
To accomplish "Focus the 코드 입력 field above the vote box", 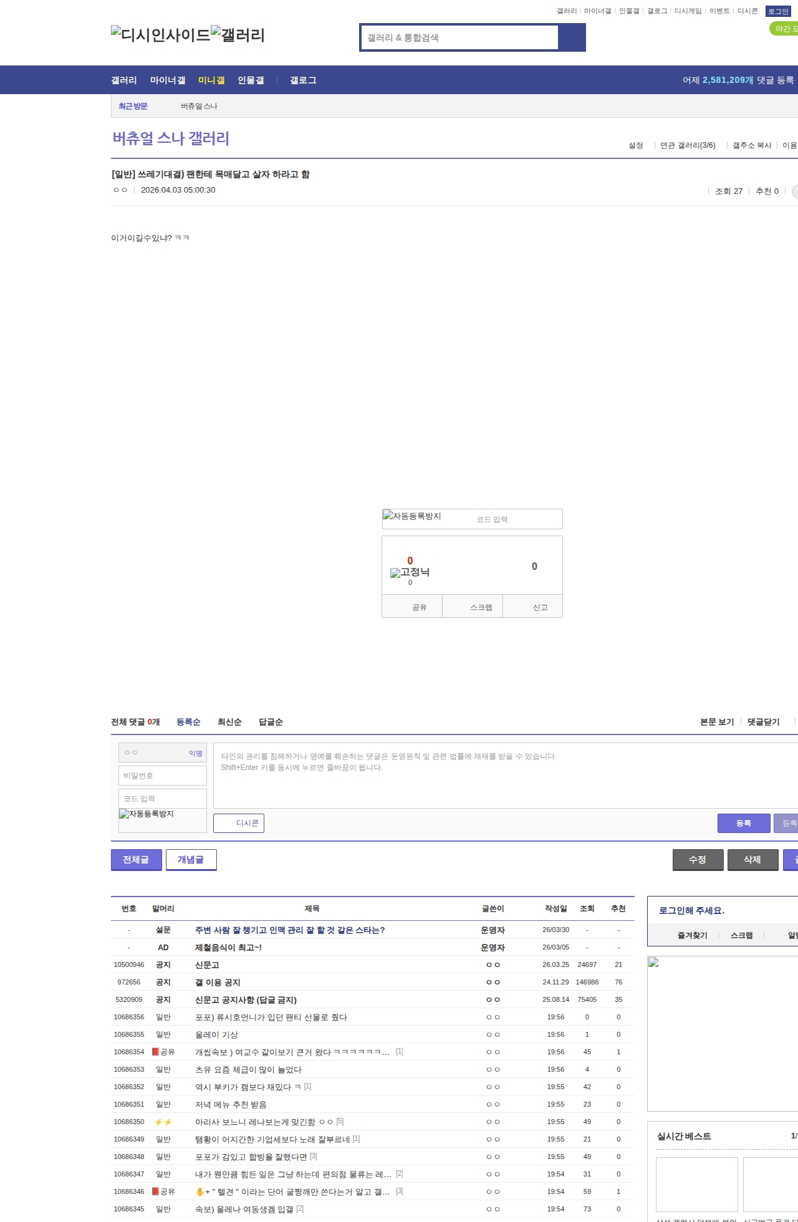I will tap(516, 519).
